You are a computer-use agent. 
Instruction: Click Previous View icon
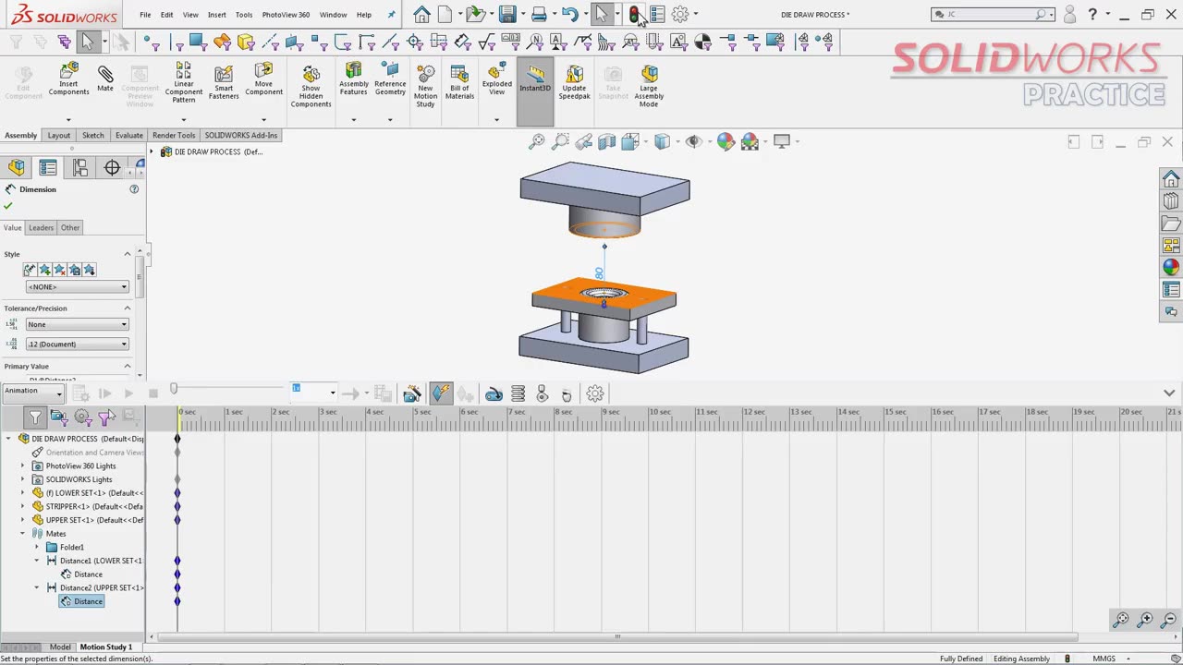pyautogui.click(x=584, y=141)
